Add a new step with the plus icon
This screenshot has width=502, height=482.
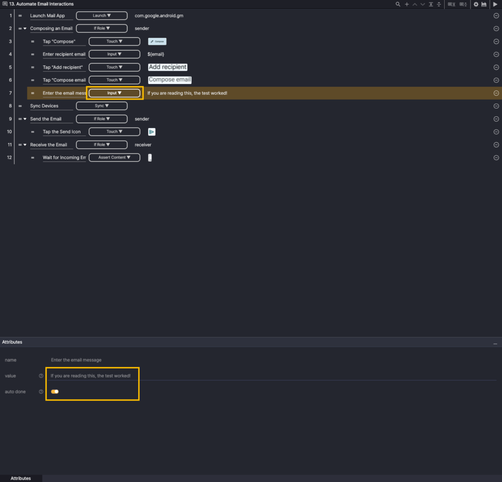pyautogui.click(x=406, y=4)
